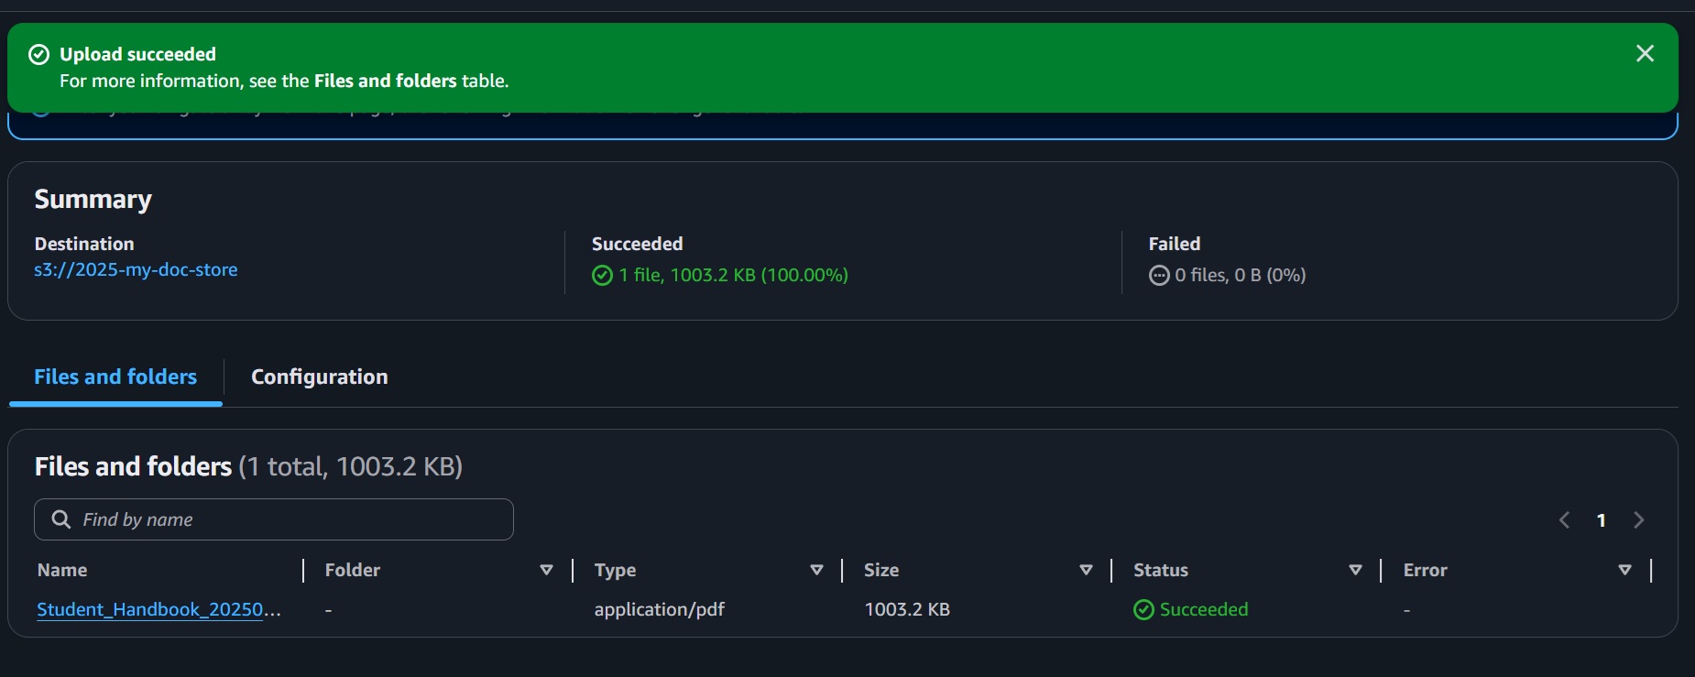Image resolution: width=1695 pixels, height=677 pixels.
Task: Click the 1003.2 KB size cell
Action: click(x=907, y=609)
